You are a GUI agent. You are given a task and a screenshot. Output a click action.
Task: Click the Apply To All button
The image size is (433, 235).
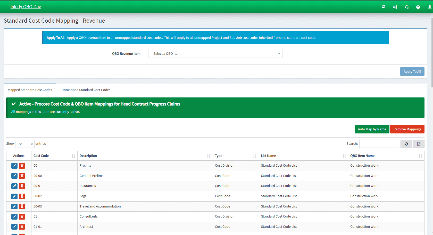412,71
